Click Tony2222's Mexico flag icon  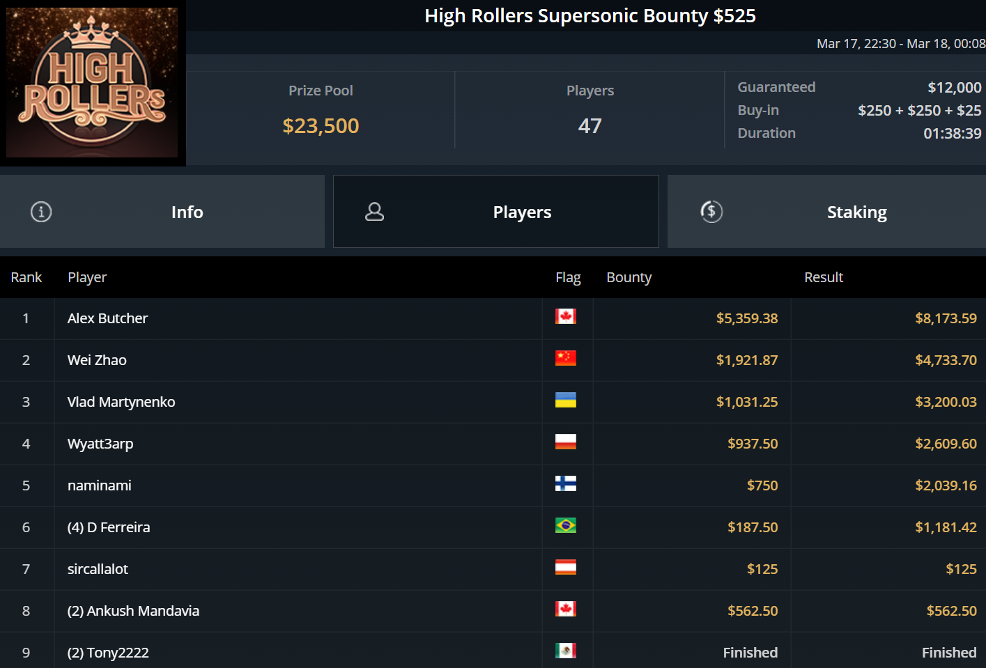tap(565, 651)
